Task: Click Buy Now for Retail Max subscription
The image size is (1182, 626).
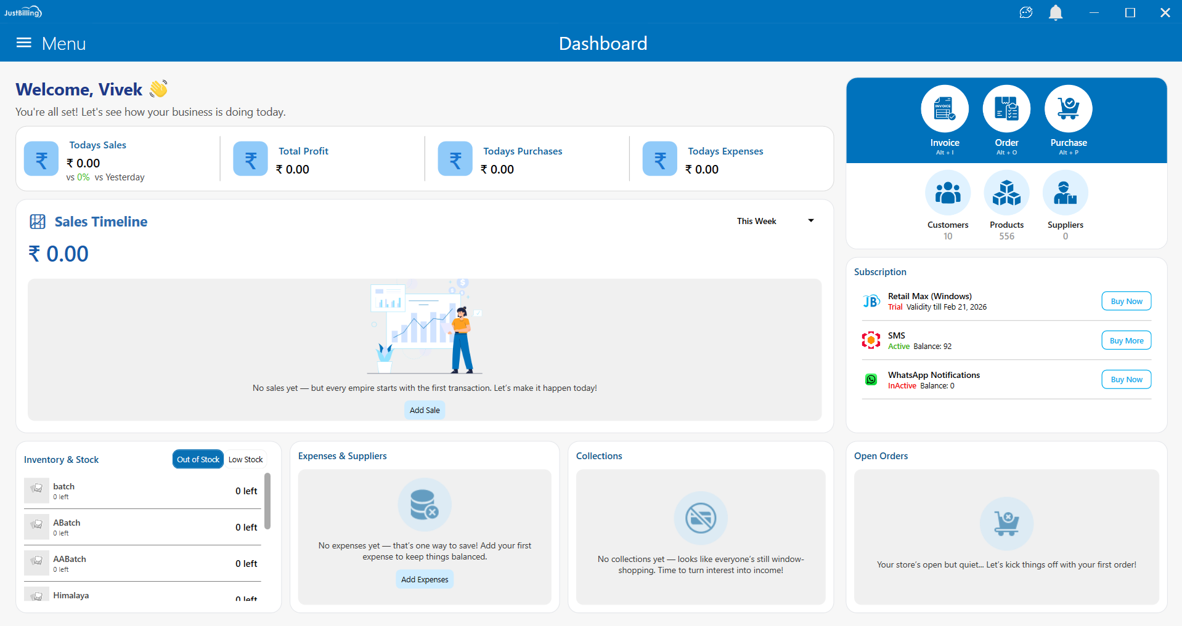Action: click(x=1126, y=302)
